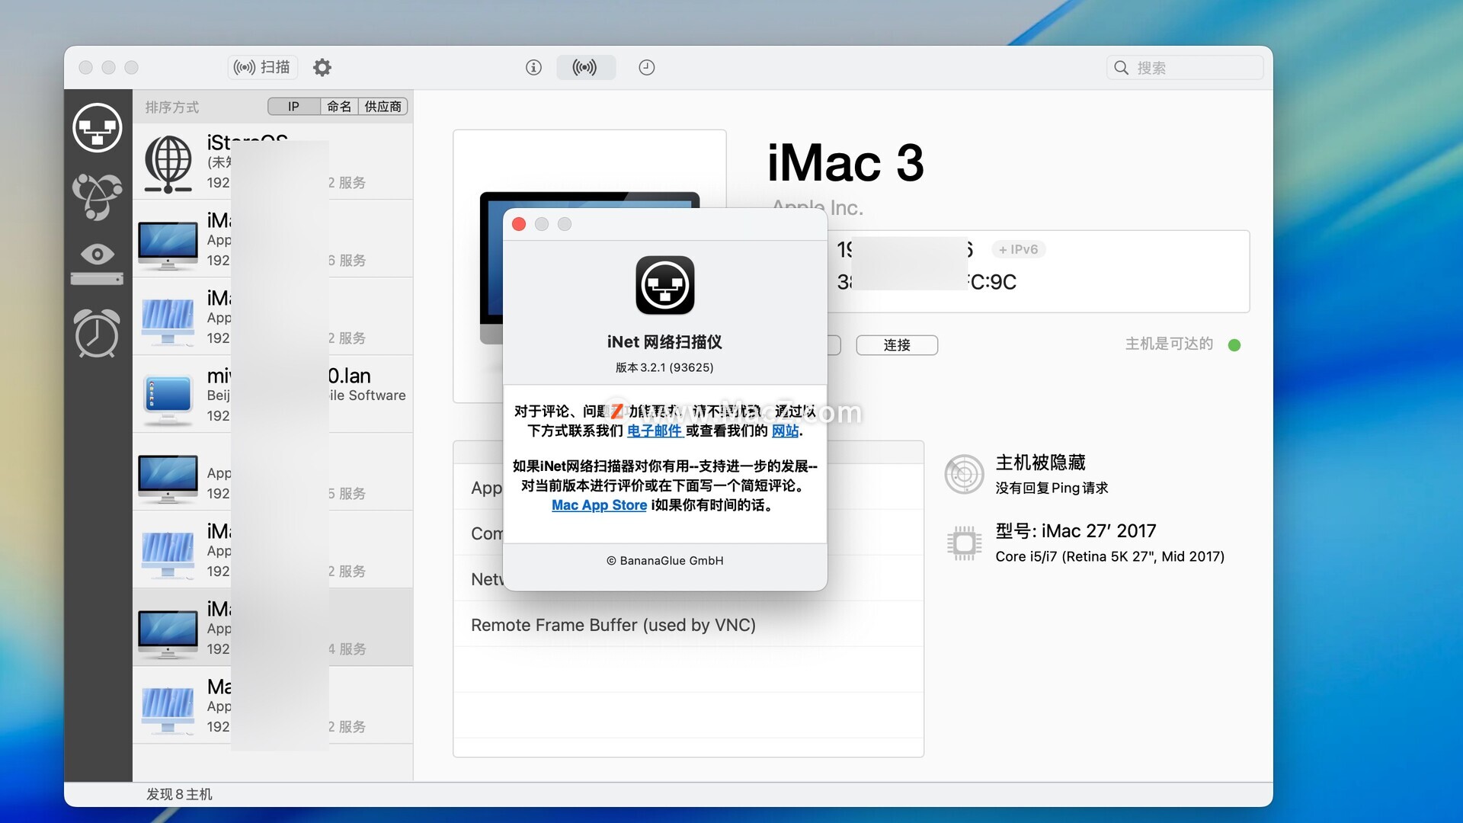This screenshot has height=823, width=1463.
Task: Click the 扫描 scan button
Action: (x=262, y=68)
